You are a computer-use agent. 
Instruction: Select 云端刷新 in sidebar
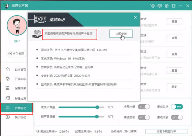click(x=17, y=79)
